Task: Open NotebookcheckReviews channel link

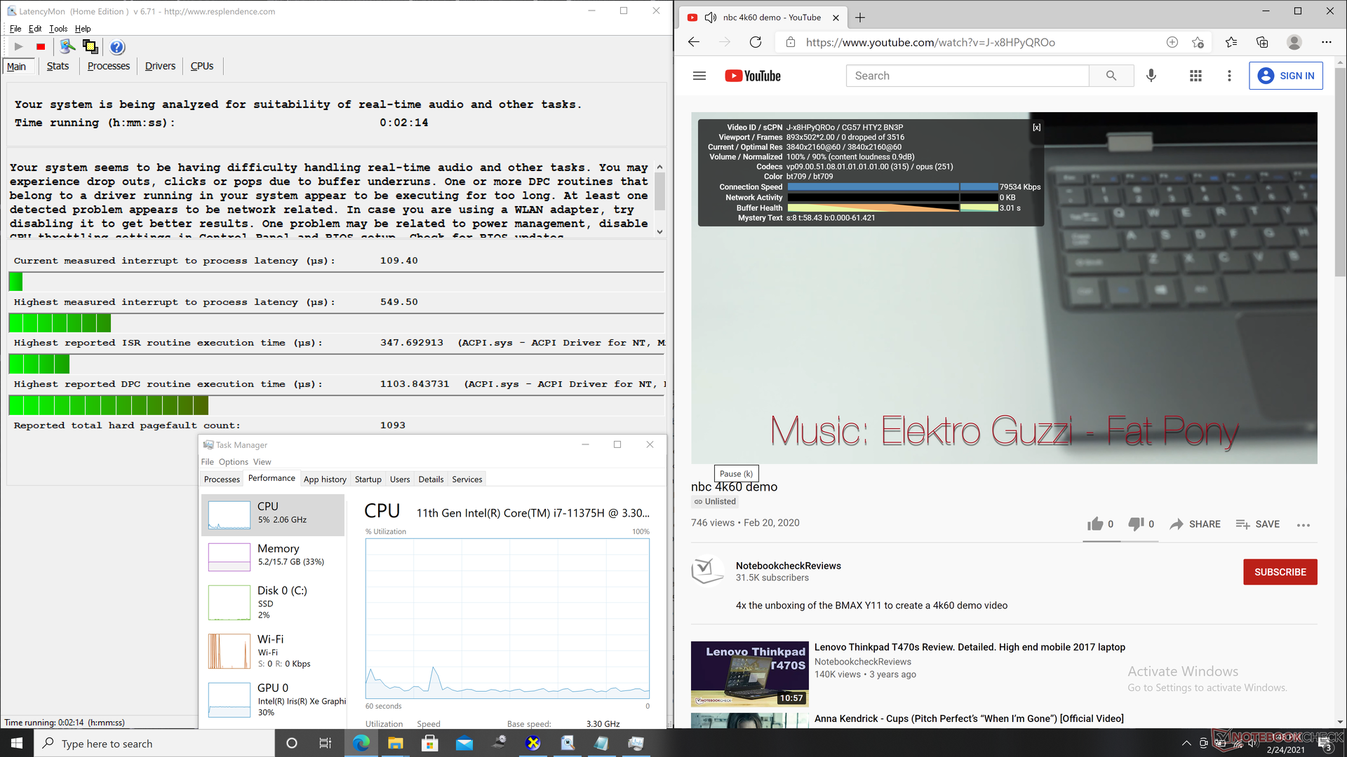Action: [788, 566]
